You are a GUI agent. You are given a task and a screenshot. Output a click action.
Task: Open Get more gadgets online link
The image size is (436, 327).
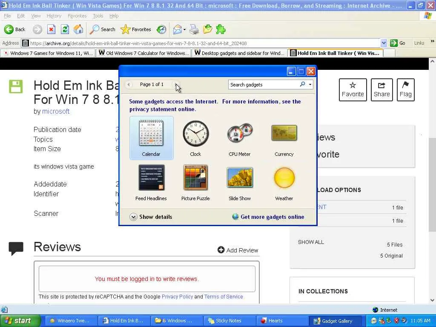(x=272, y=217)
